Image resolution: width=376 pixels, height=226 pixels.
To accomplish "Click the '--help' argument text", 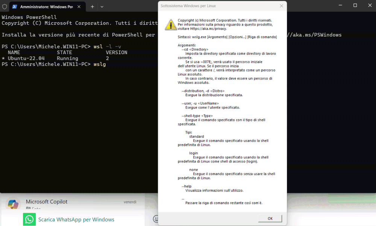I will click(186, 187).
